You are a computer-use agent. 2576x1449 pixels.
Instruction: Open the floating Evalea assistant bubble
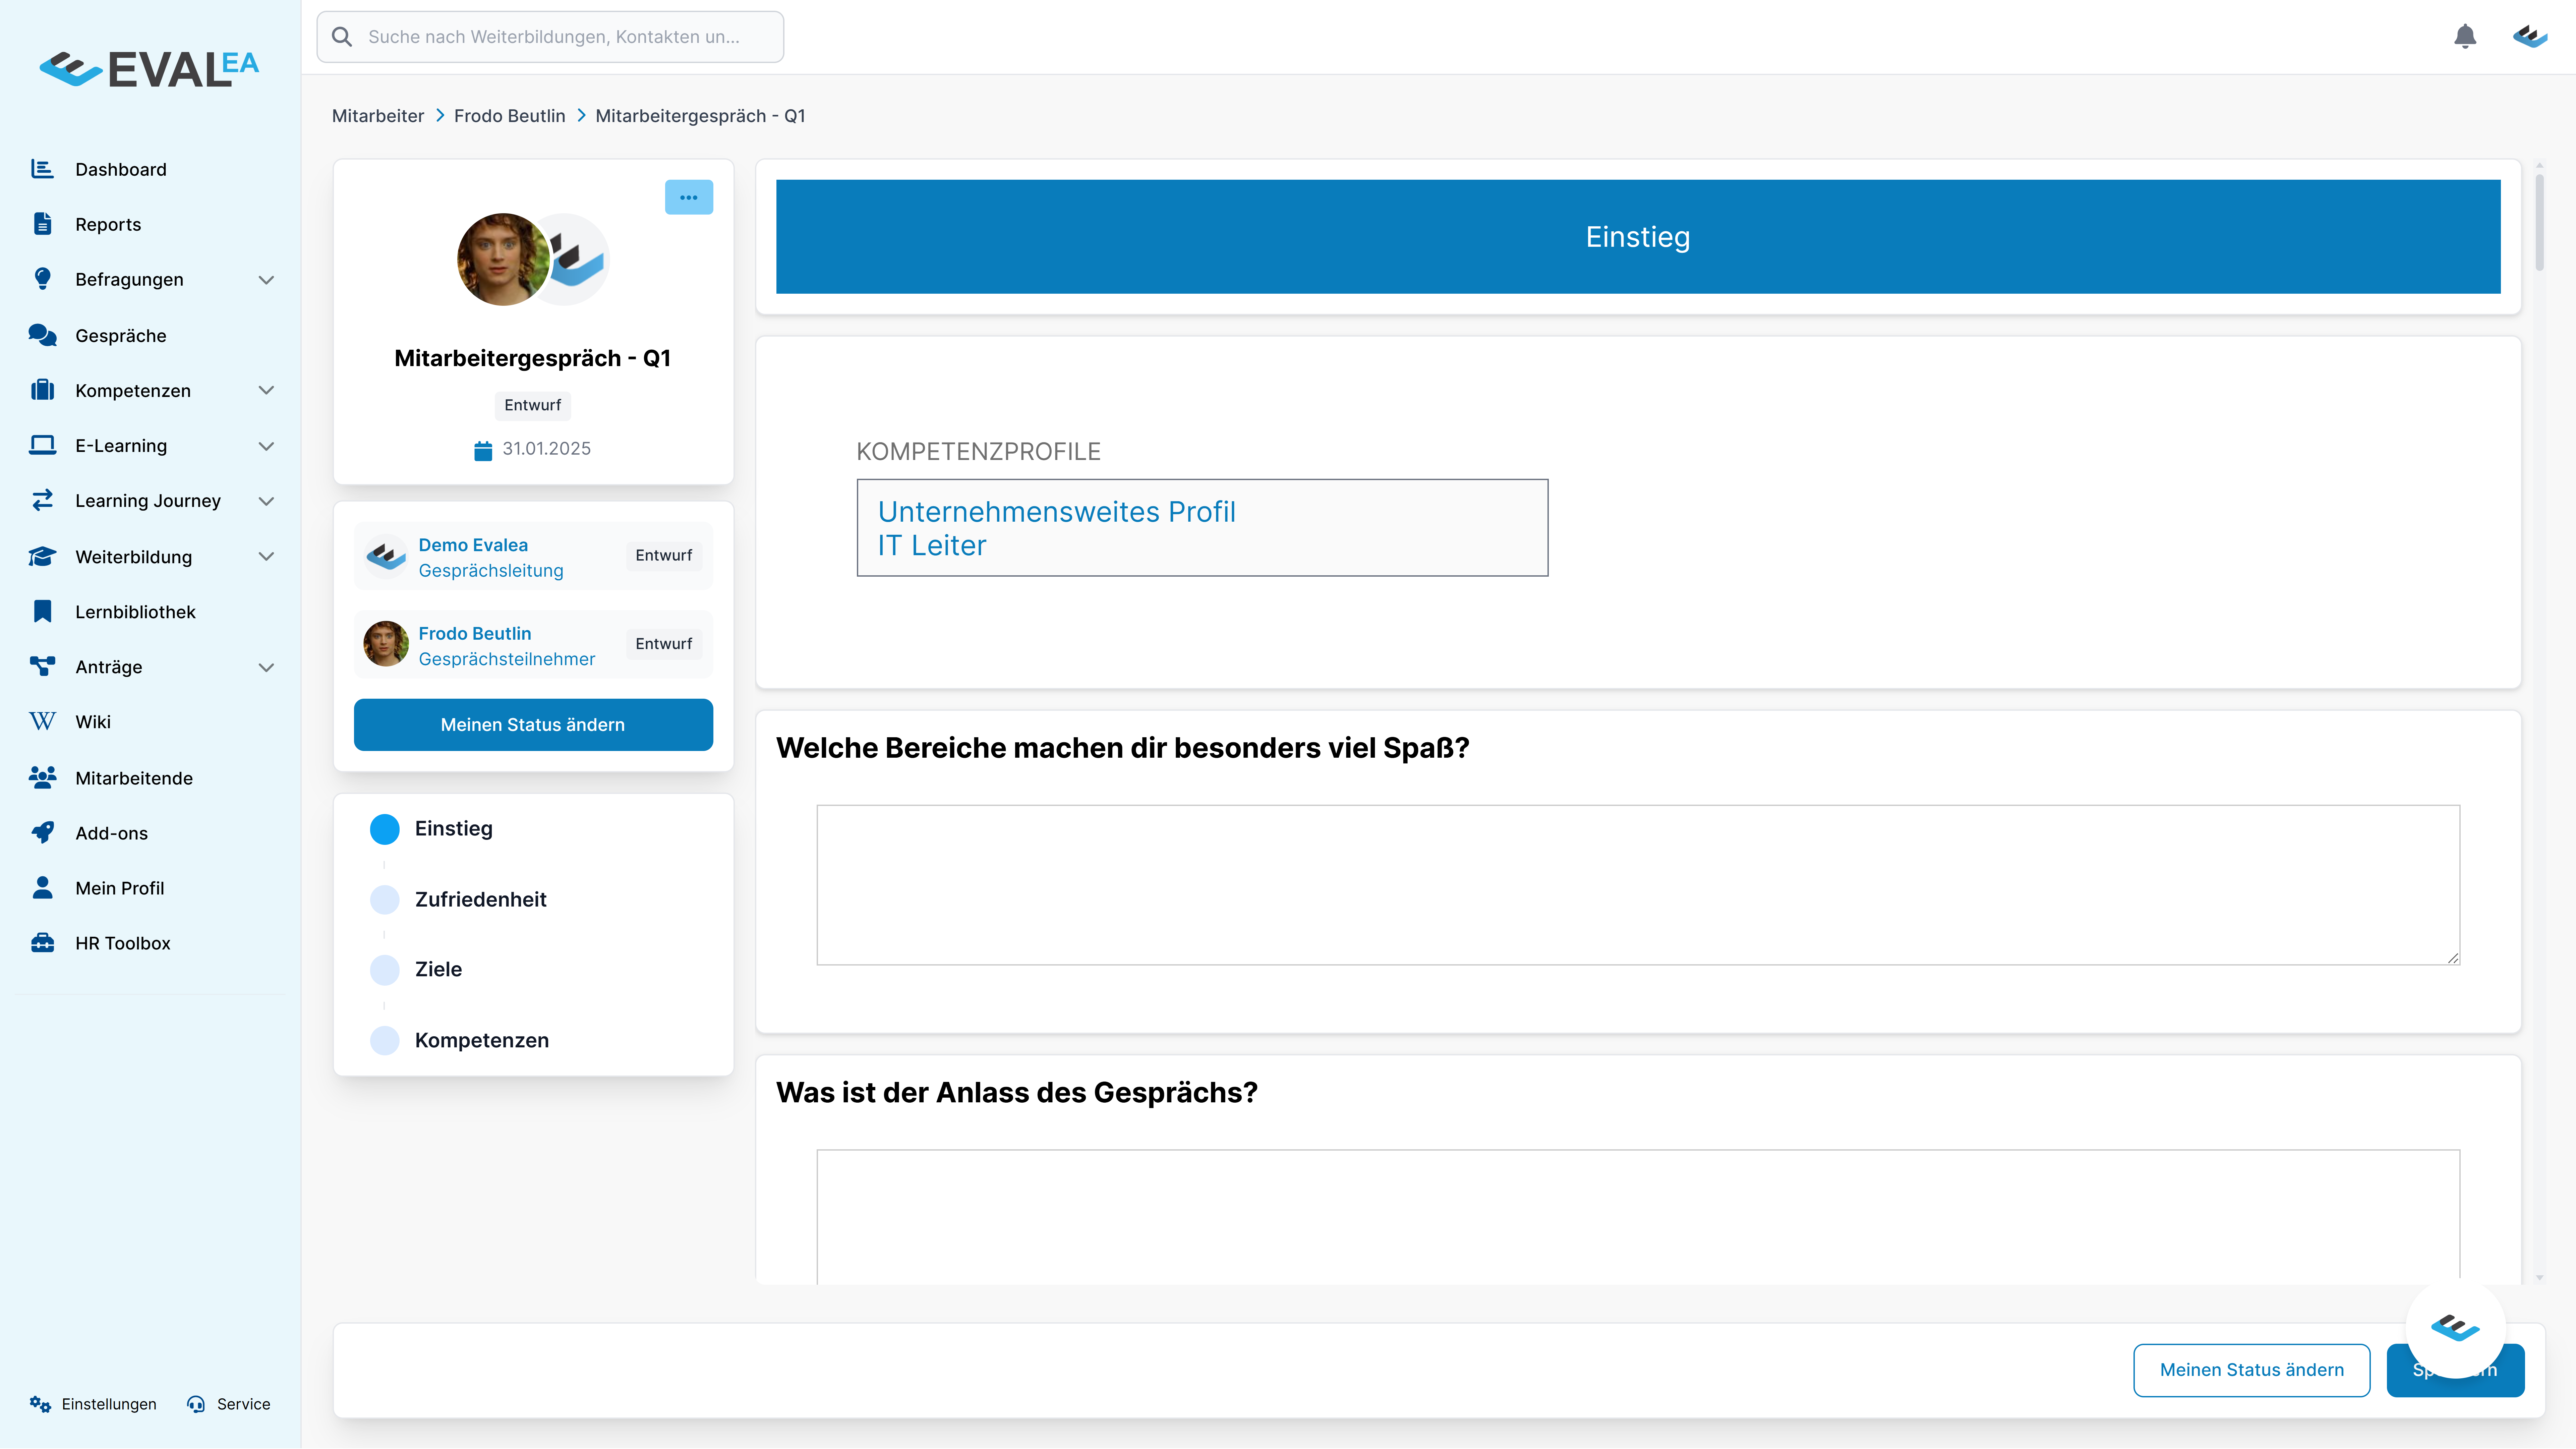tap(2455, 1328)
